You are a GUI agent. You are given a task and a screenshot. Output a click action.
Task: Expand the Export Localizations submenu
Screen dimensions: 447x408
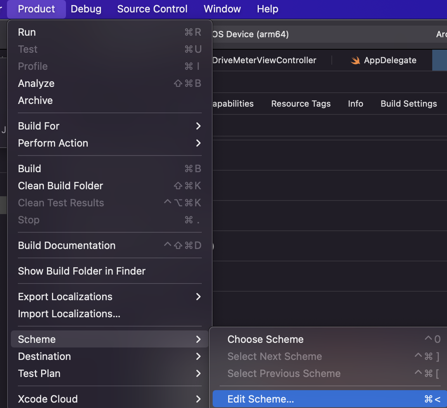point(110,297)
